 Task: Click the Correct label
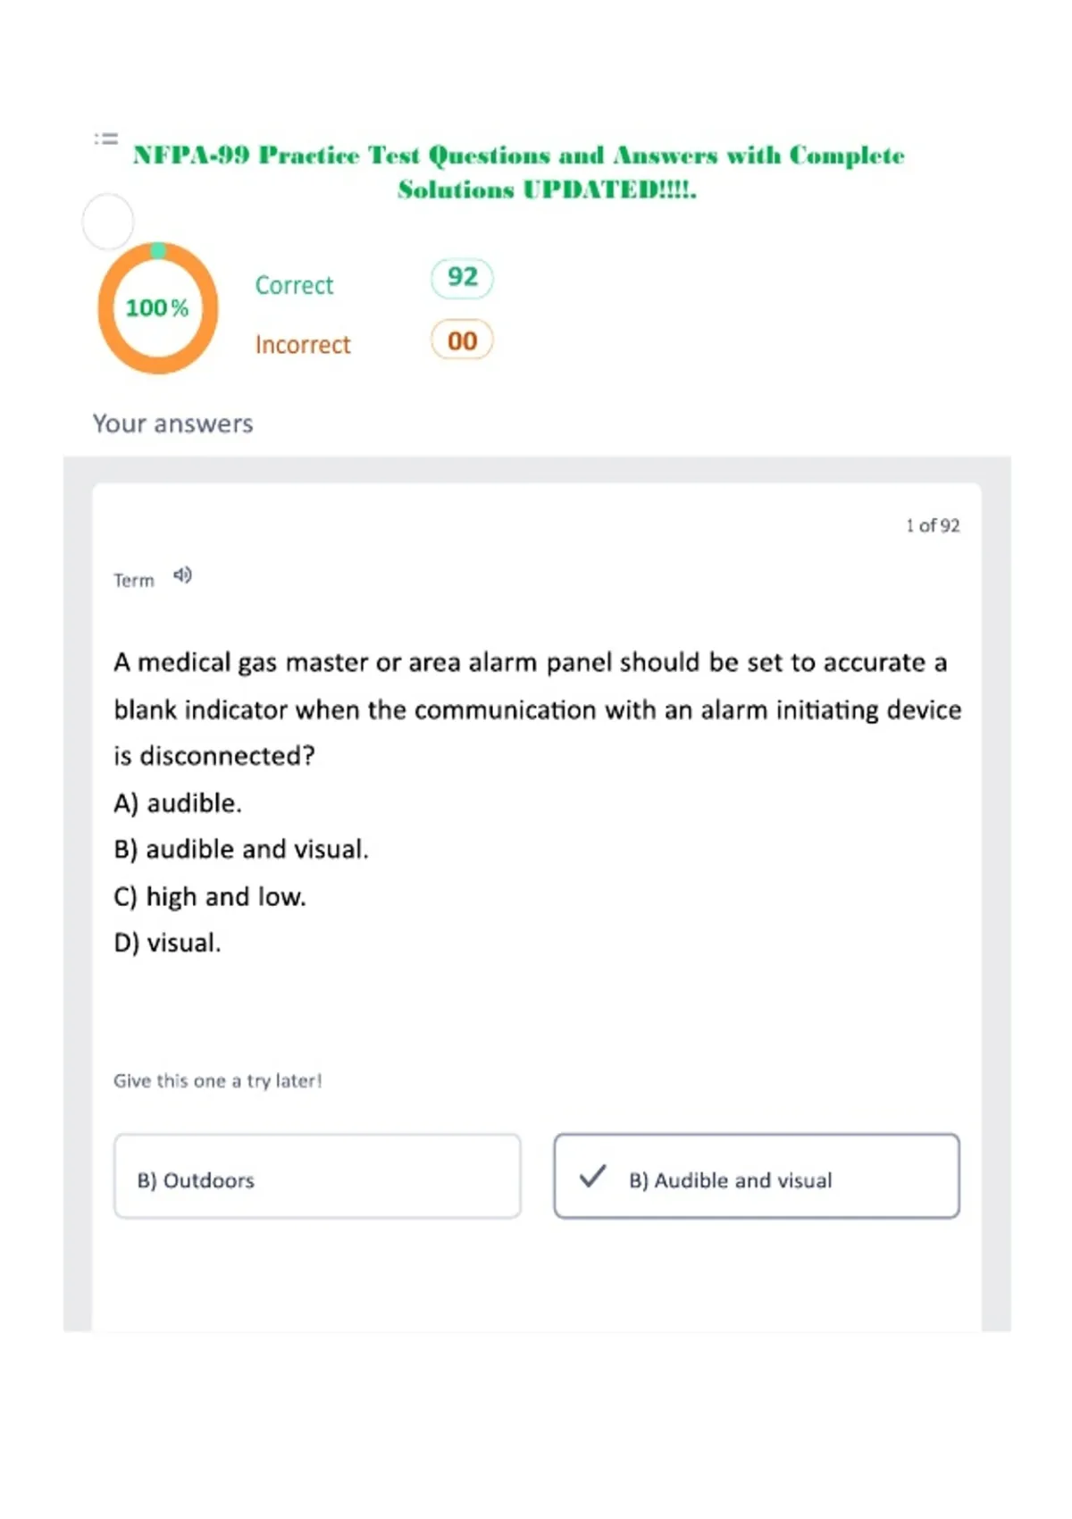(x=294, y=285)
